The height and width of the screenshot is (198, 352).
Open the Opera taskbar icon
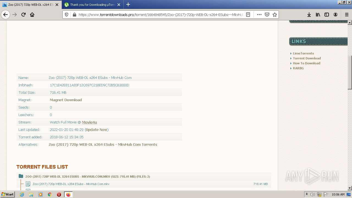[x=59, y=194]
